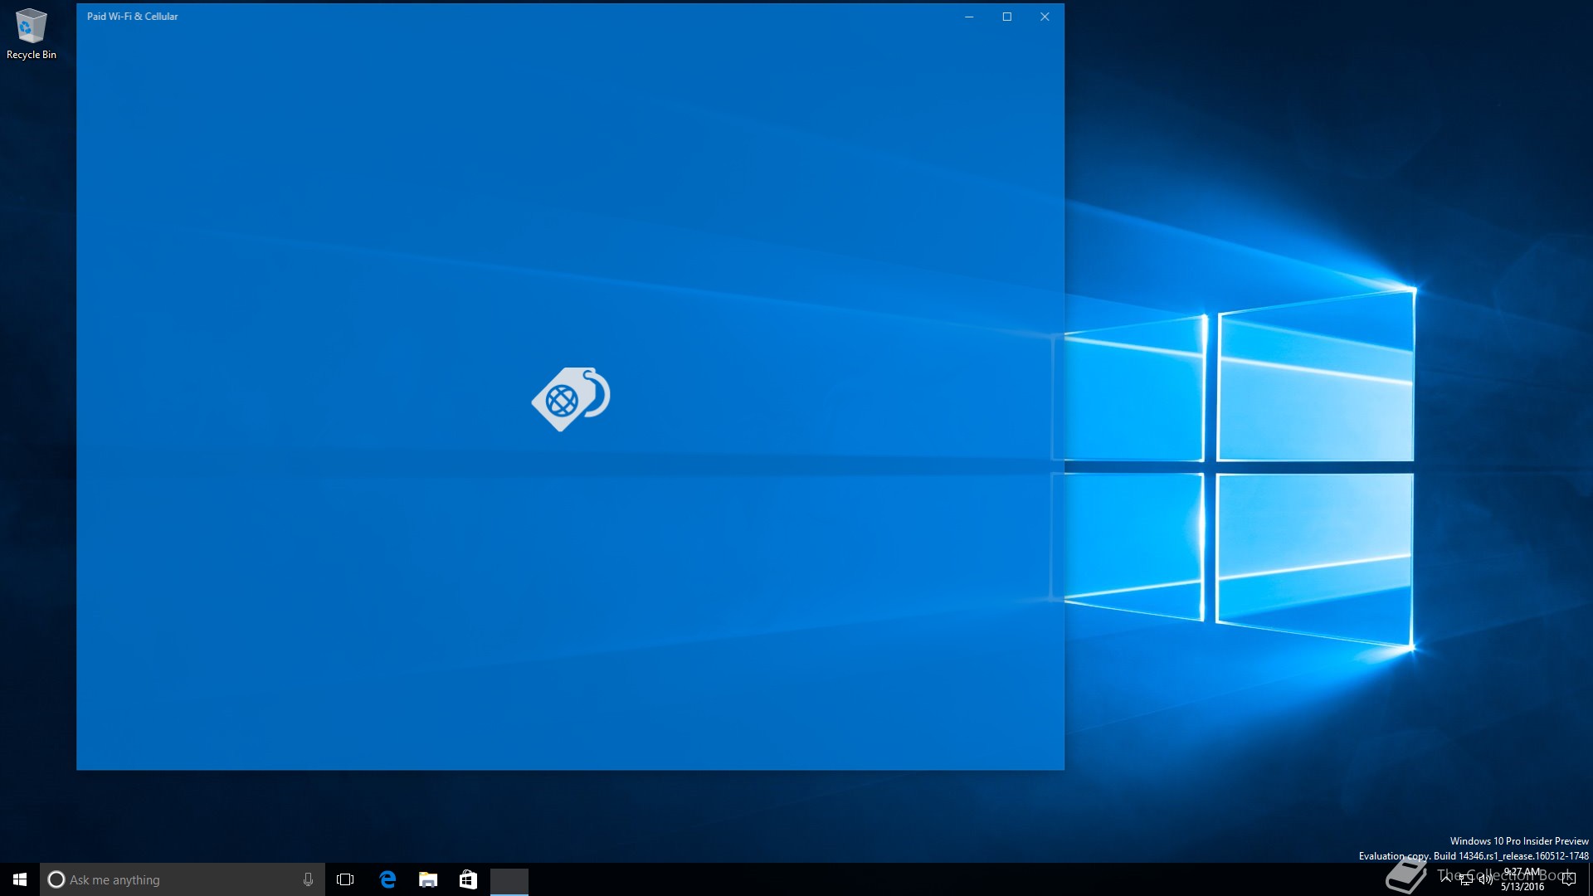Open the network status tray icon
The image size is (1593, 896).
[x=1466, y=879]
